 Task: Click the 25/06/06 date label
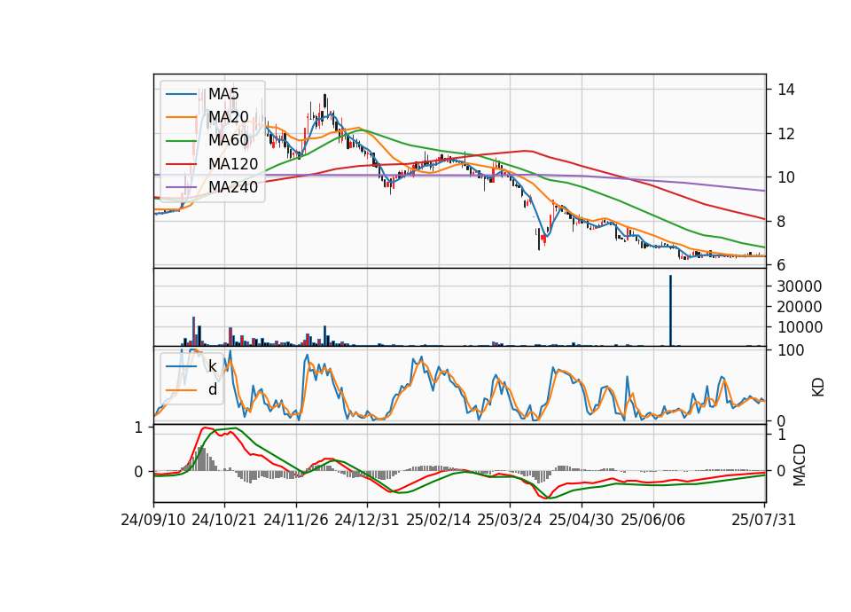pos(653,520)
